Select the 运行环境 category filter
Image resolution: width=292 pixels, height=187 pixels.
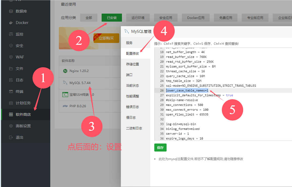tap(138, 18)
